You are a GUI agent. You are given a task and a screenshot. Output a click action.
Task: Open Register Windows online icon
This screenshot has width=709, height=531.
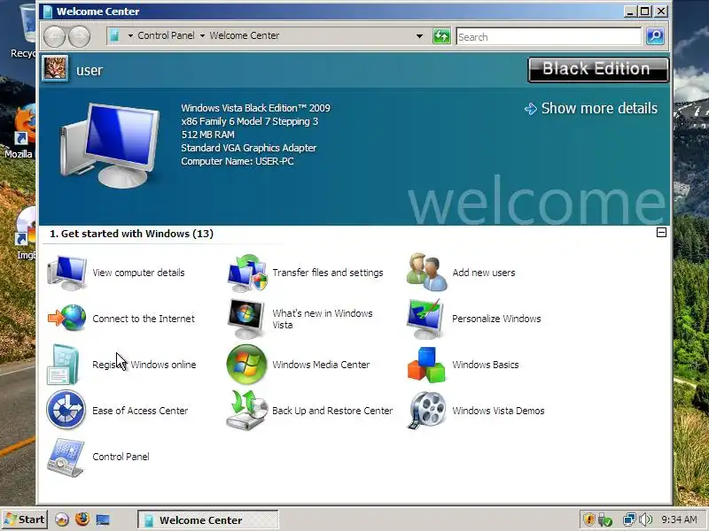click(63, 364)
